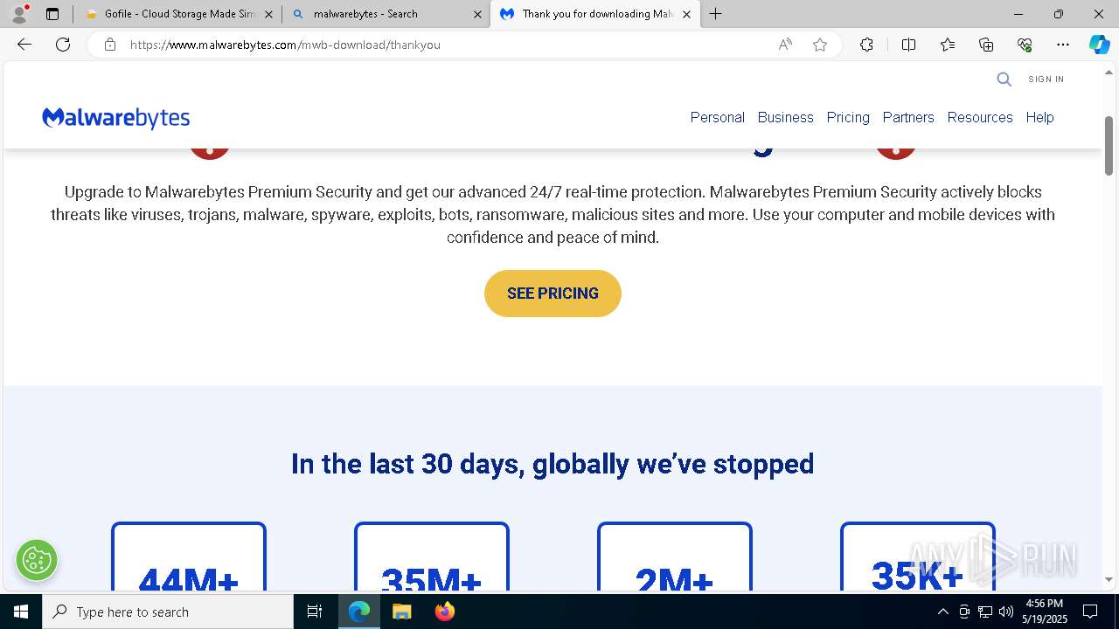This screenshot has width=1119, height=629.
Task: Click the 44M+ statistic card
Action: click(189, 556)
